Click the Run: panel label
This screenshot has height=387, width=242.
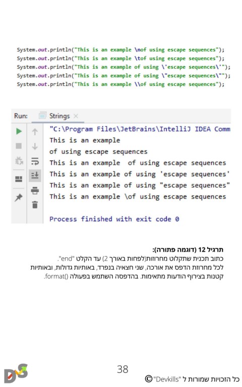[21, 116]
